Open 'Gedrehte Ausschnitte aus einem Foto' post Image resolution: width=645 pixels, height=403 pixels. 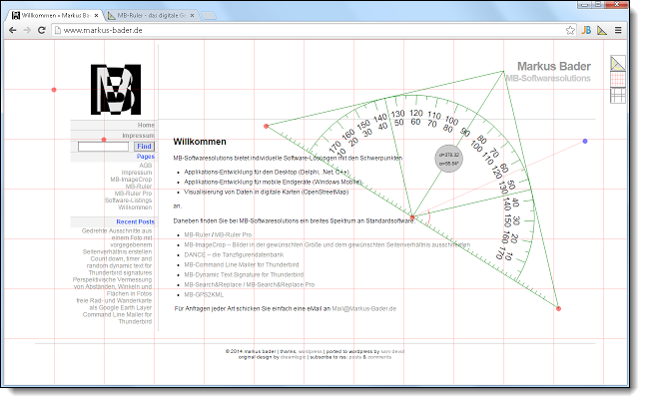(x=117, y=241)
